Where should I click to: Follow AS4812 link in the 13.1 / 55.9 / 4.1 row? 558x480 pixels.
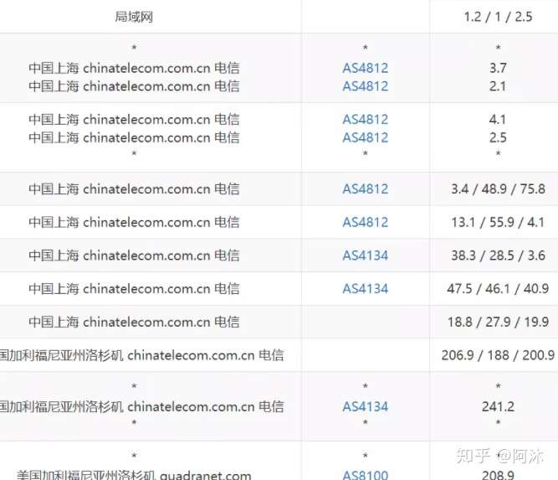[x=365, y=222]
